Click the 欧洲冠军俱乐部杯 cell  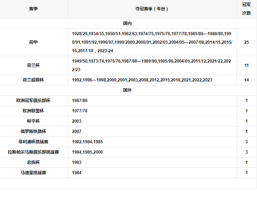pos(33,100)
